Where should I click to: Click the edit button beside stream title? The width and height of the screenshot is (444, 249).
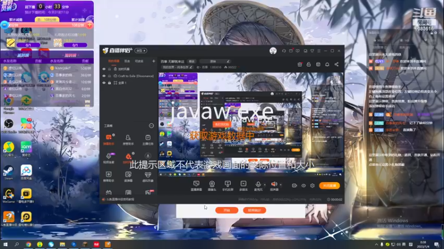click(191, 61)
